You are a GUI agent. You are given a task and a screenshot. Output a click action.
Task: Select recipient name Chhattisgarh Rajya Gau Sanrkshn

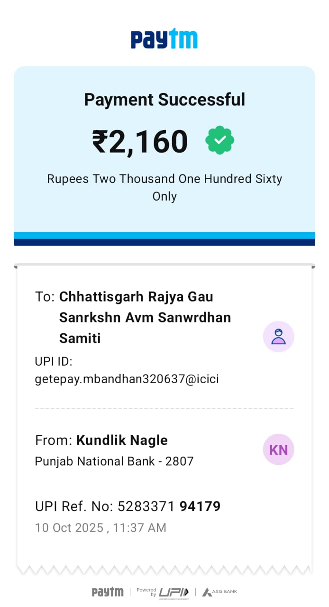pos(136,297)
